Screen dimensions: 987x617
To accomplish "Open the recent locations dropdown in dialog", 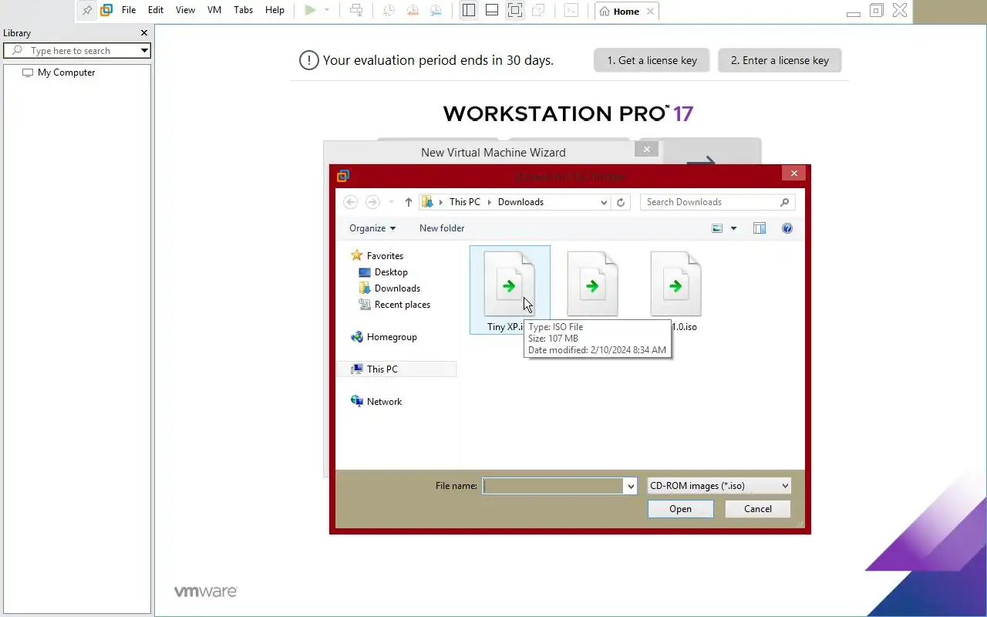I will tap(392, 202).
